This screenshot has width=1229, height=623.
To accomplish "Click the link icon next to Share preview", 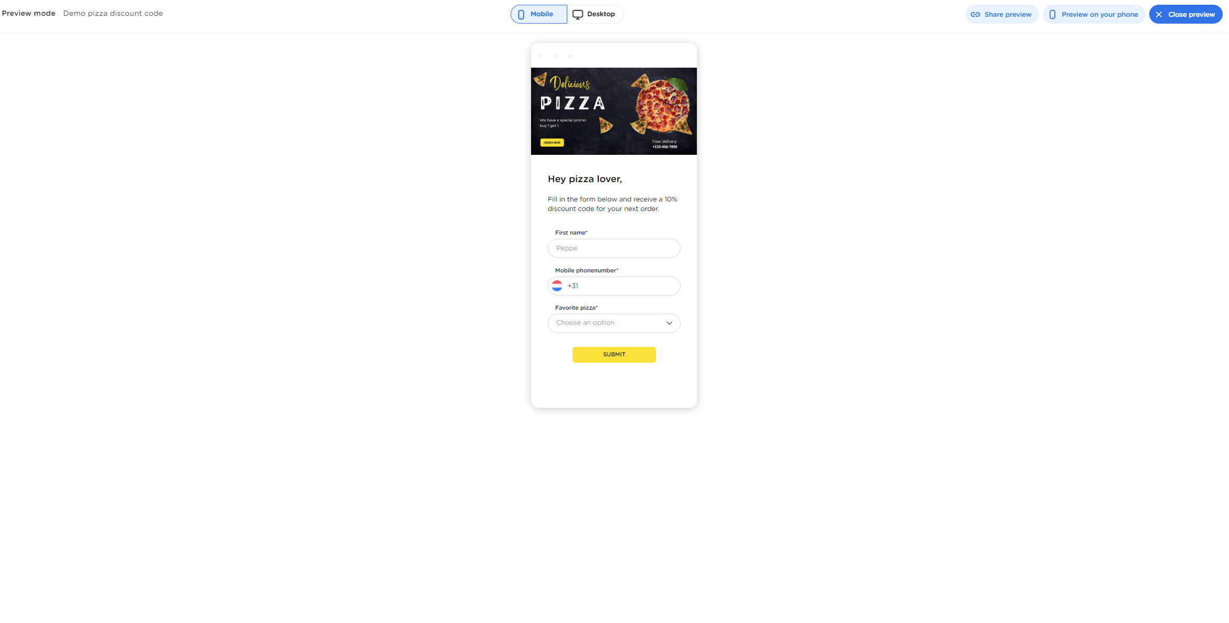I will click(975, 14).
